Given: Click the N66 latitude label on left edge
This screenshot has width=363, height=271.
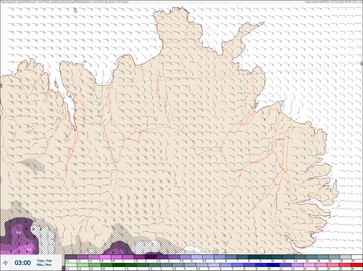Looking at the screenshot, I should pos(1,85).
